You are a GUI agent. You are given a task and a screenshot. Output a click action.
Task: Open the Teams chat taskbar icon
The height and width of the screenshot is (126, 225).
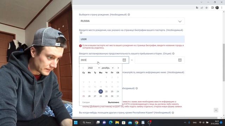click(x=104, y=122)
